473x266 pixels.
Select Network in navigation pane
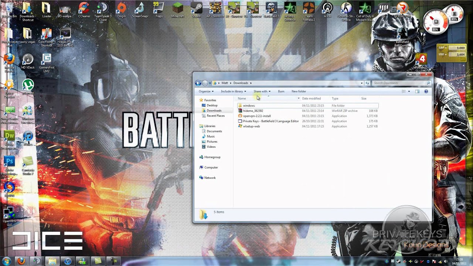[x=210, y=178]
